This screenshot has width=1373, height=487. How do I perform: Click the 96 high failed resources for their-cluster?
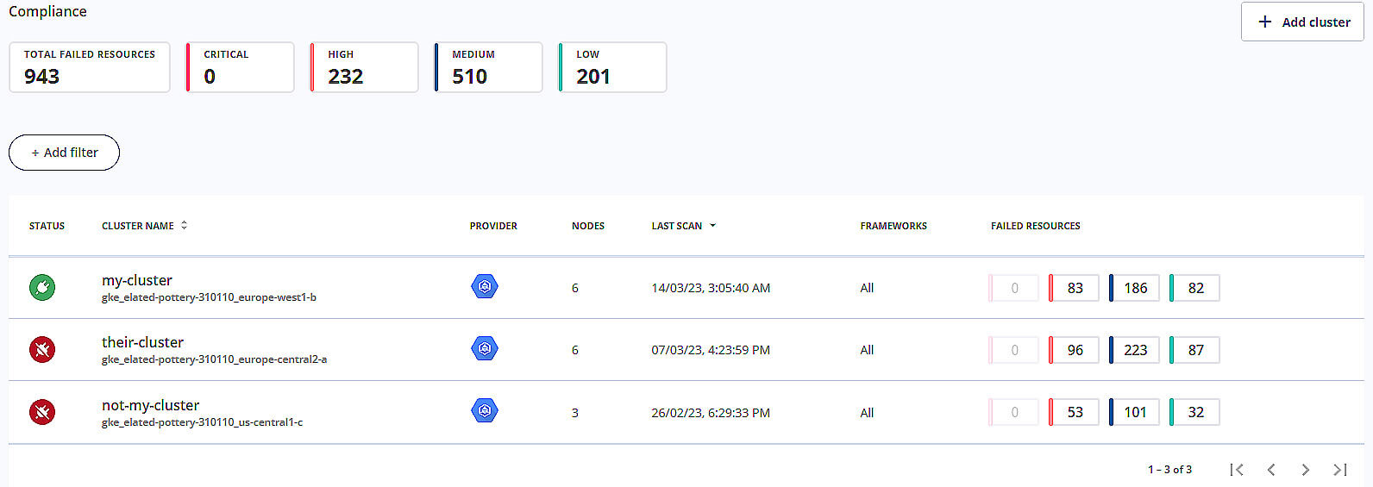coord(1074,350)
